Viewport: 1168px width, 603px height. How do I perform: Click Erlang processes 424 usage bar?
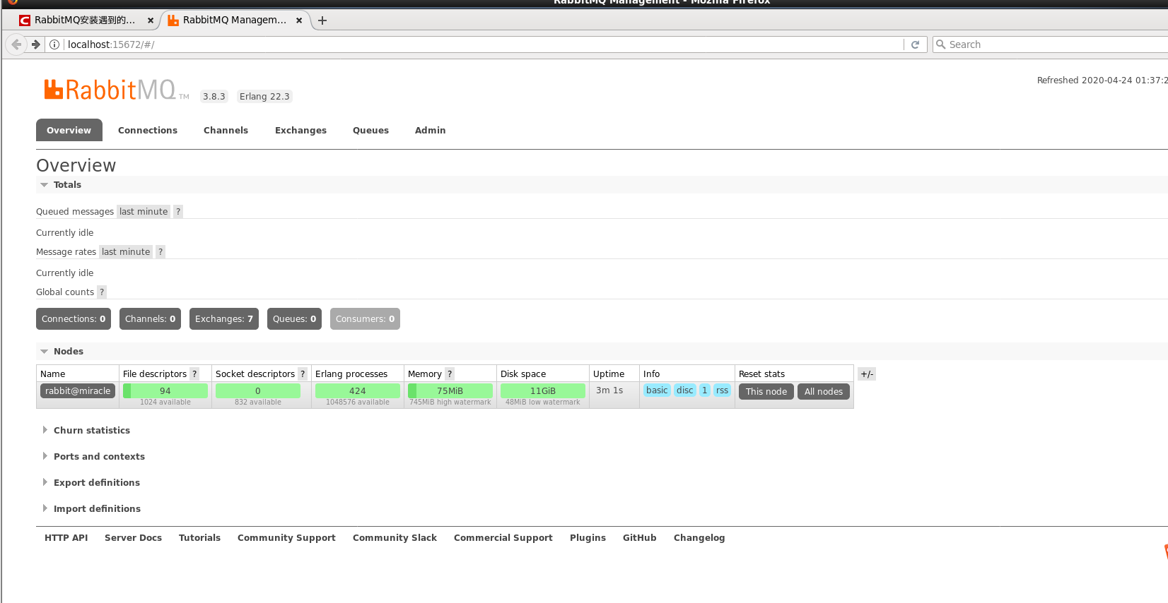pos(358,391)
